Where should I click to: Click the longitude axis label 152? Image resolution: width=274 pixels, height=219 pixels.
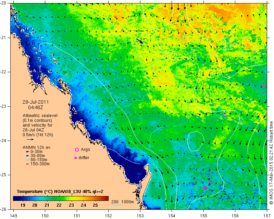(108, 216)
